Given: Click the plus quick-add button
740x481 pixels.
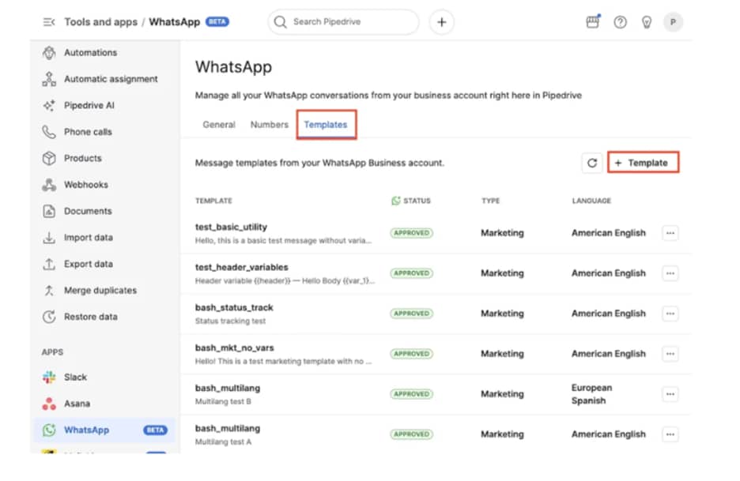Looking at the screenshot, I should click(442, 22).
